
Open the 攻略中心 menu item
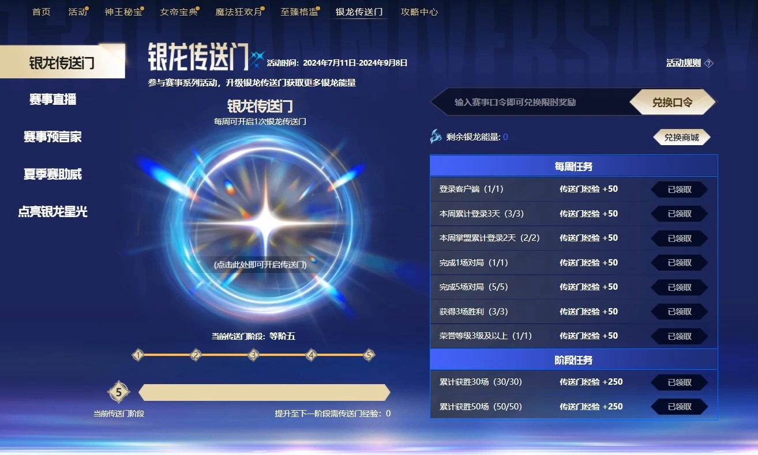419,11
